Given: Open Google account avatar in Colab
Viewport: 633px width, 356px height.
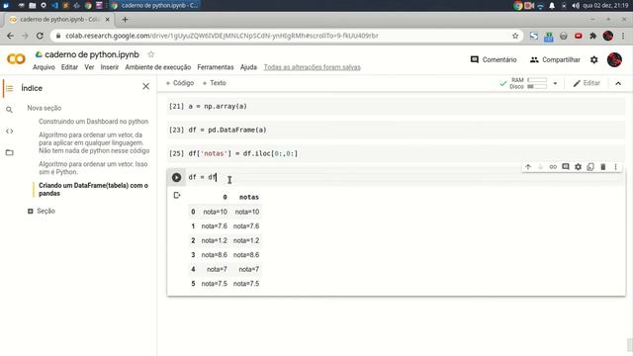Looking at the screenshot, I should pos(614,59).
